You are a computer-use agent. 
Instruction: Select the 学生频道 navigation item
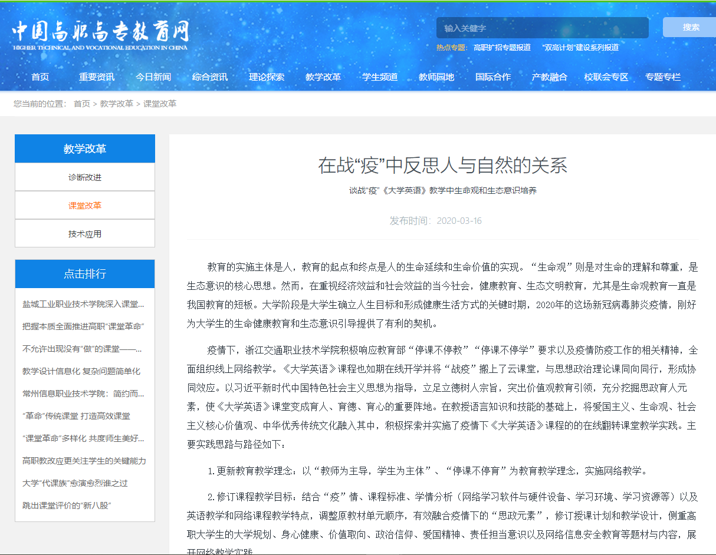tap(380, 77)
